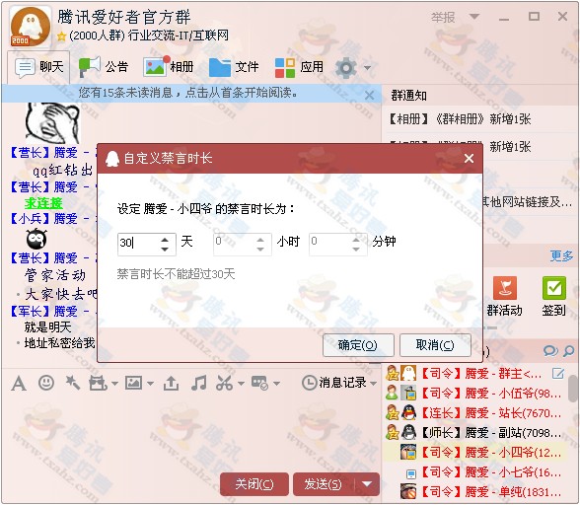Open the font style A tool
The width and height of the screenshot is (580, 505).
(x=19, y=384)
